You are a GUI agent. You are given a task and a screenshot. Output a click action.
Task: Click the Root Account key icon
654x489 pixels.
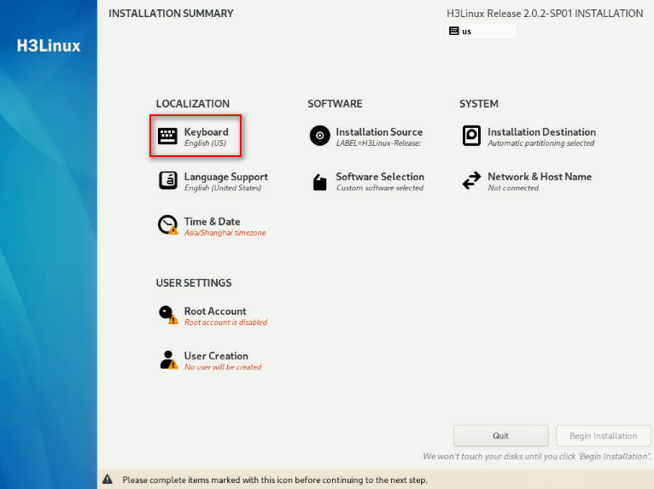pyautogui.click(x=168, y=315)
